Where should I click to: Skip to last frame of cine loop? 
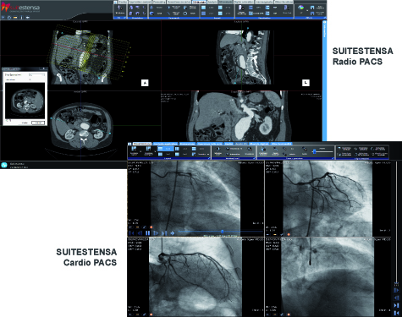pyautogui.click(x=164, y=233)
